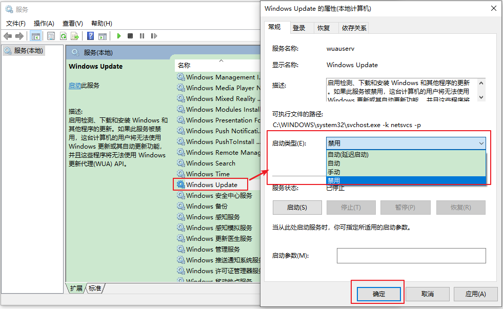The image size is (503, 309).
Task: Select the 服务(本地) node in the left tree
Action: [x=24, y=51]
